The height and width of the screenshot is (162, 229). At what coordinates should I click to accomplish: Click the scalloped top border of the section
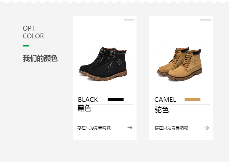[114, 2]
